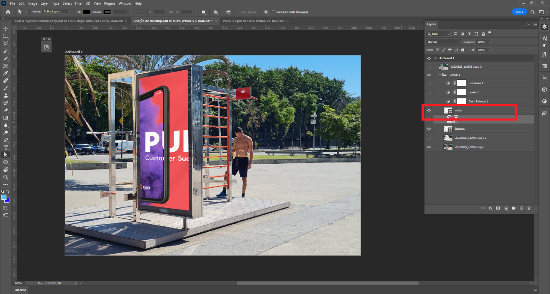Open the Opacity slider arrow
Image resolution: width=550 pixels, height=294 pixels.
pos(488,42)
